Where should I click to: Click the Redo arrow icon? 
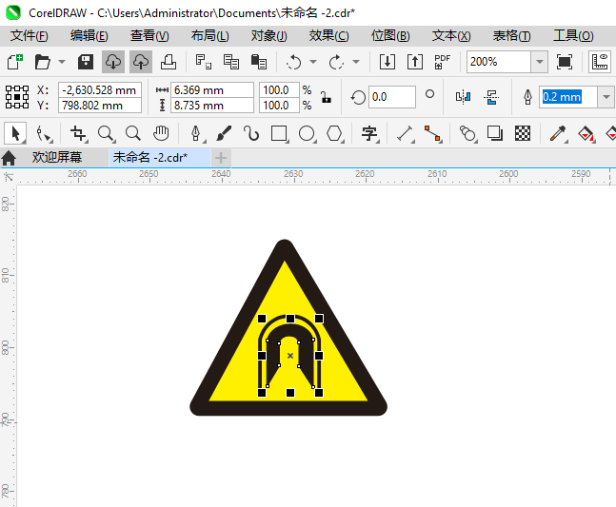336,62
